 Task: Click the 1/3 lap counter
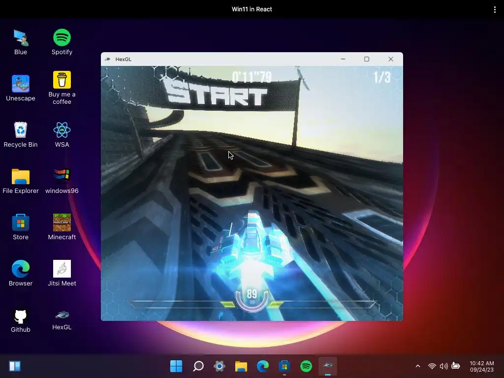[382, 77]
